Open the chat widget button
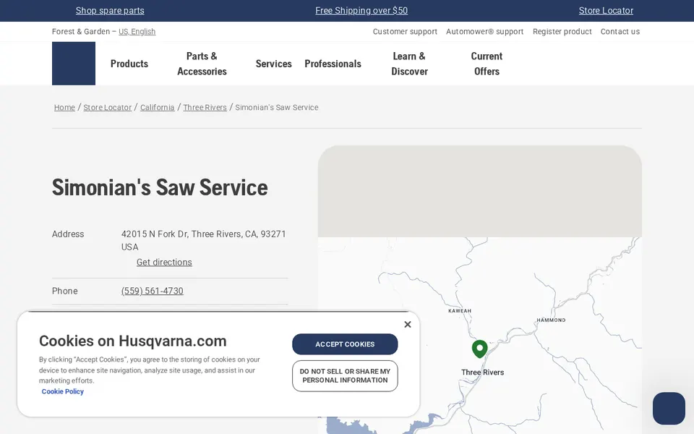The image size is (694, 434). coord(669,408)
